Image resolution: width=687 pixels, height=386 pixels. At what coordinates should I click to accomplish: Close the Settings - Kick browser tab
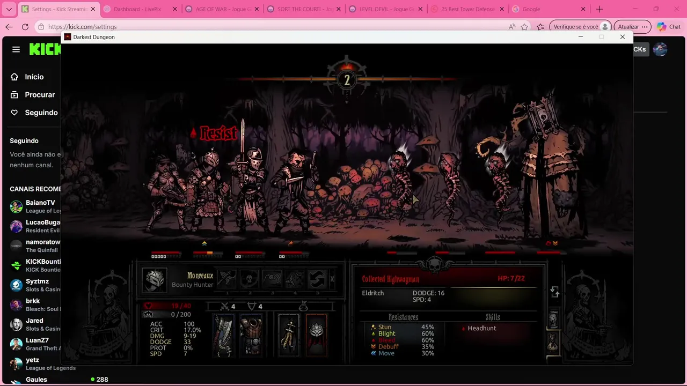(93, 9)
